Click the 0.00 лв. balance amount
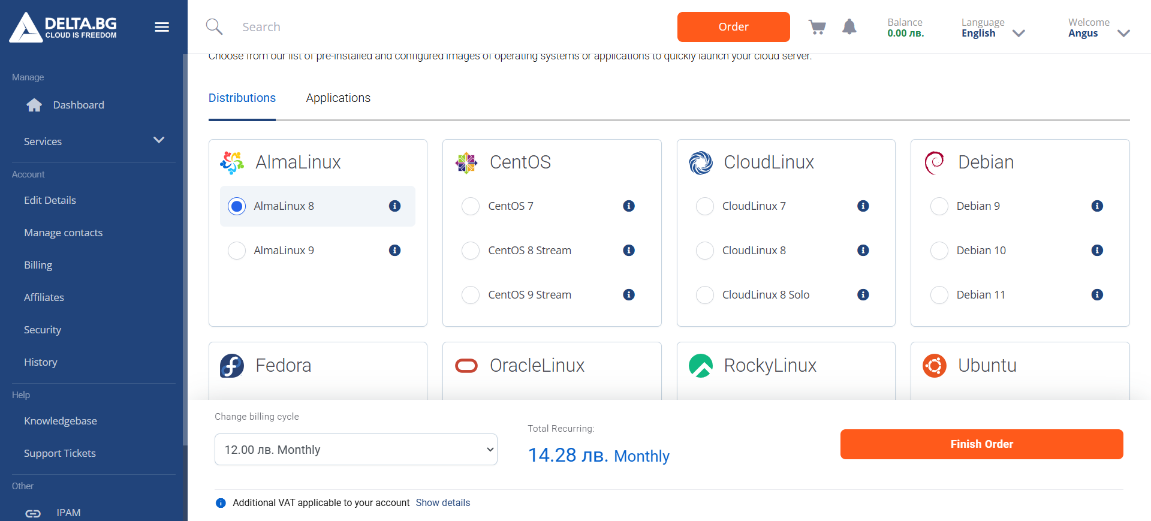This screenshot has width=1151, height=521. point(906,34)
